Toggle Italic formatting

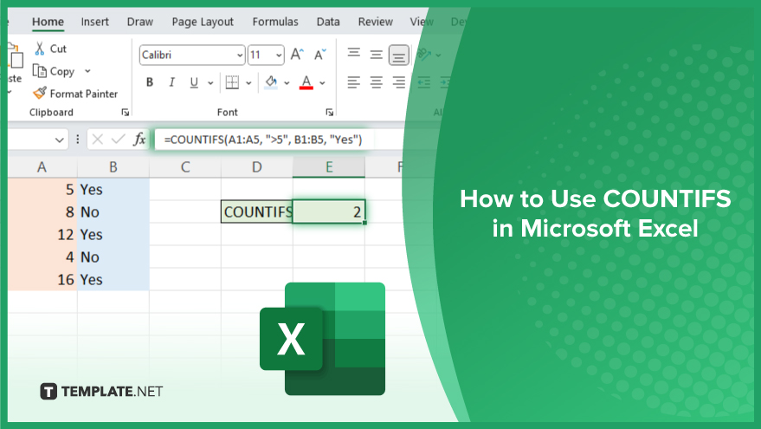171,82
